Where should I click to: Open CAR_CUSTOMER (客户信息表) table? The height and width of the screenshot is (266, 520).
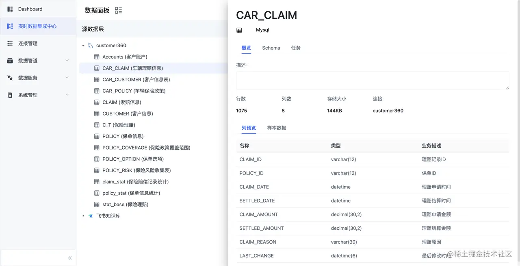(x=136, y=80)
